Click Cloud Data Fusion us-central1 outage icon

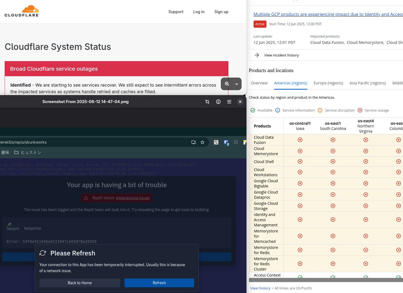300,140
